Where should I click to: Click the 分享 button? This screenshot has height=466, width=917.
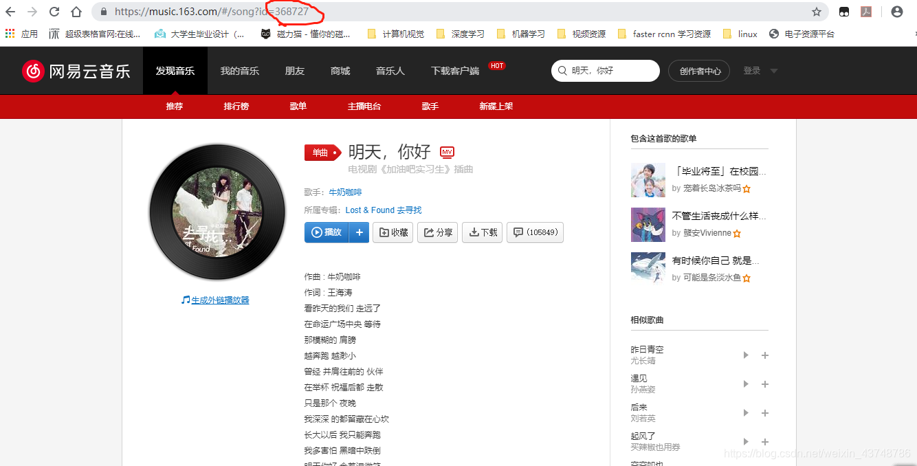click(438, 232)
